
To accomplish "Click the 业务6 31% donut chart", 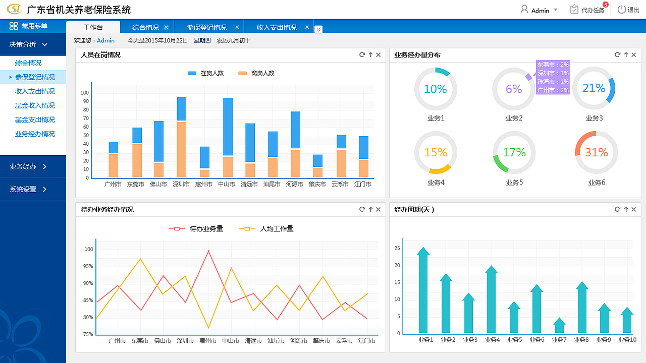I will 597,152.
